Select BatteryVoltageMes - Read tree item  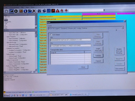click(16, 68)
